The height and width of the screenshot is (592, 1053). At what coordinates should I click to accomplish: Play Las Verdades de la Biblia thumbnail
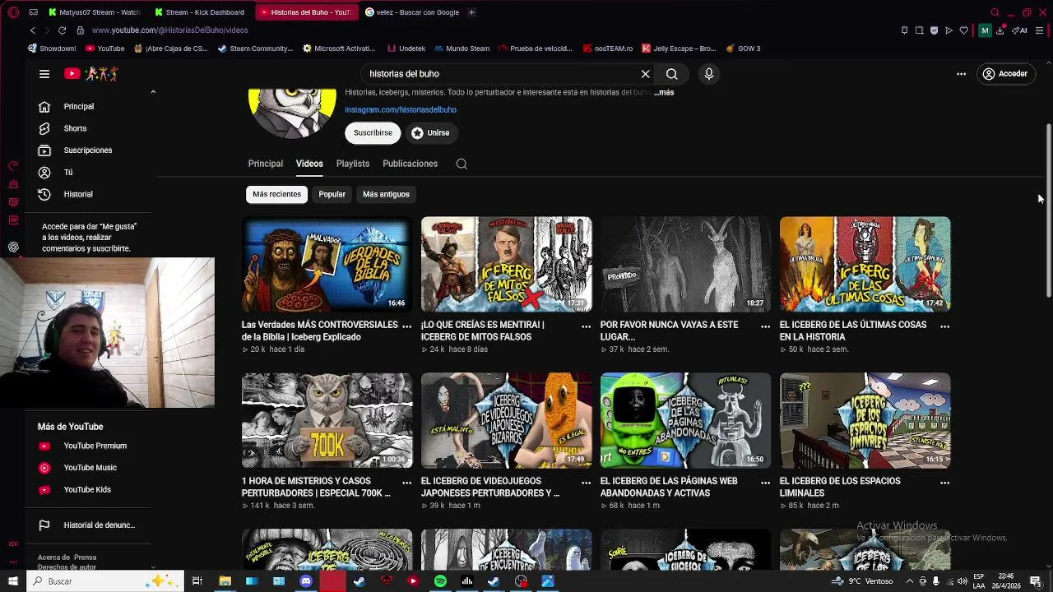point(327,264)
